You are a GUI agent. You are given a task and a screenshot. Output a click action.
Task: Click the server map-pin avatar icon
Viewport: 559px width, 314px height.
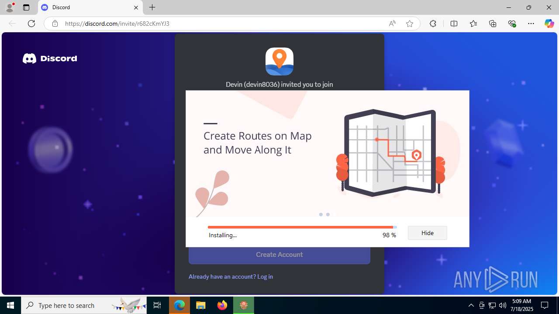279,61
